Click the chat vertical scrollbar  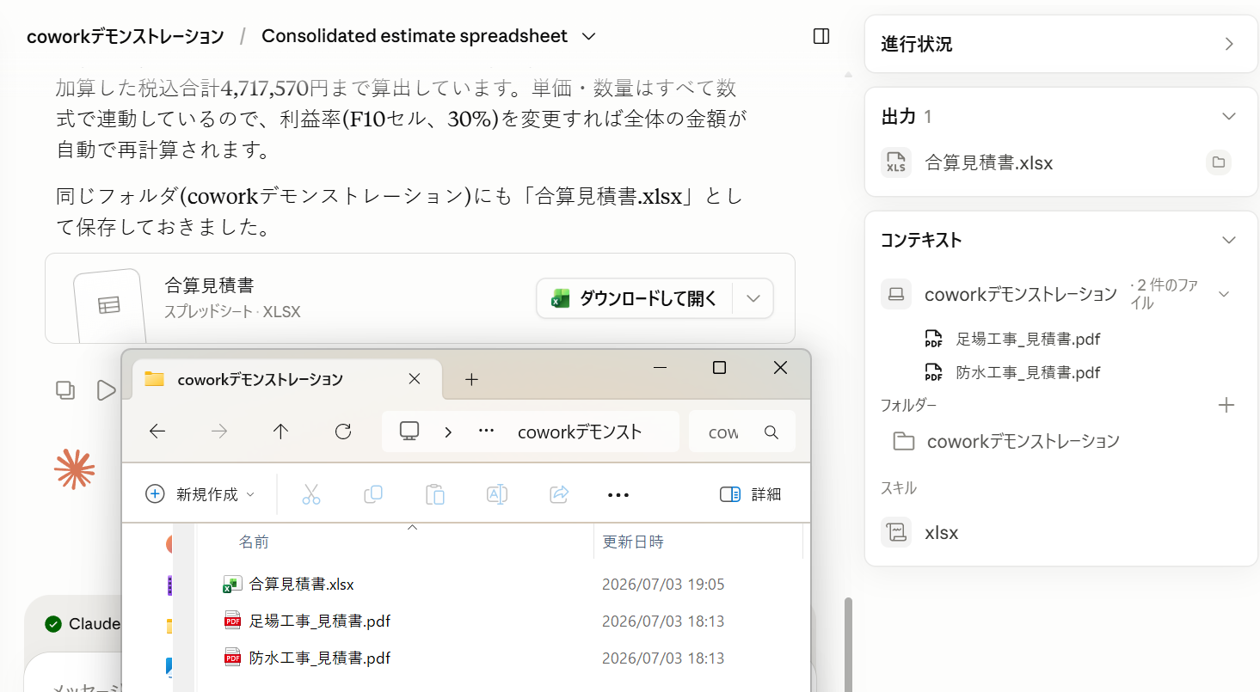[x=849, y=645]
